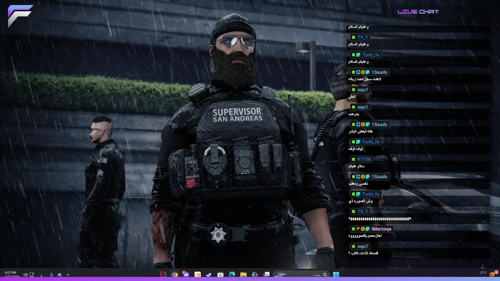Click oqu1 above 'قصدك الشات كلاب ؟' message
Image resolution: width=500 pixels, height=281 pixels.
click(x=362, y=246)
